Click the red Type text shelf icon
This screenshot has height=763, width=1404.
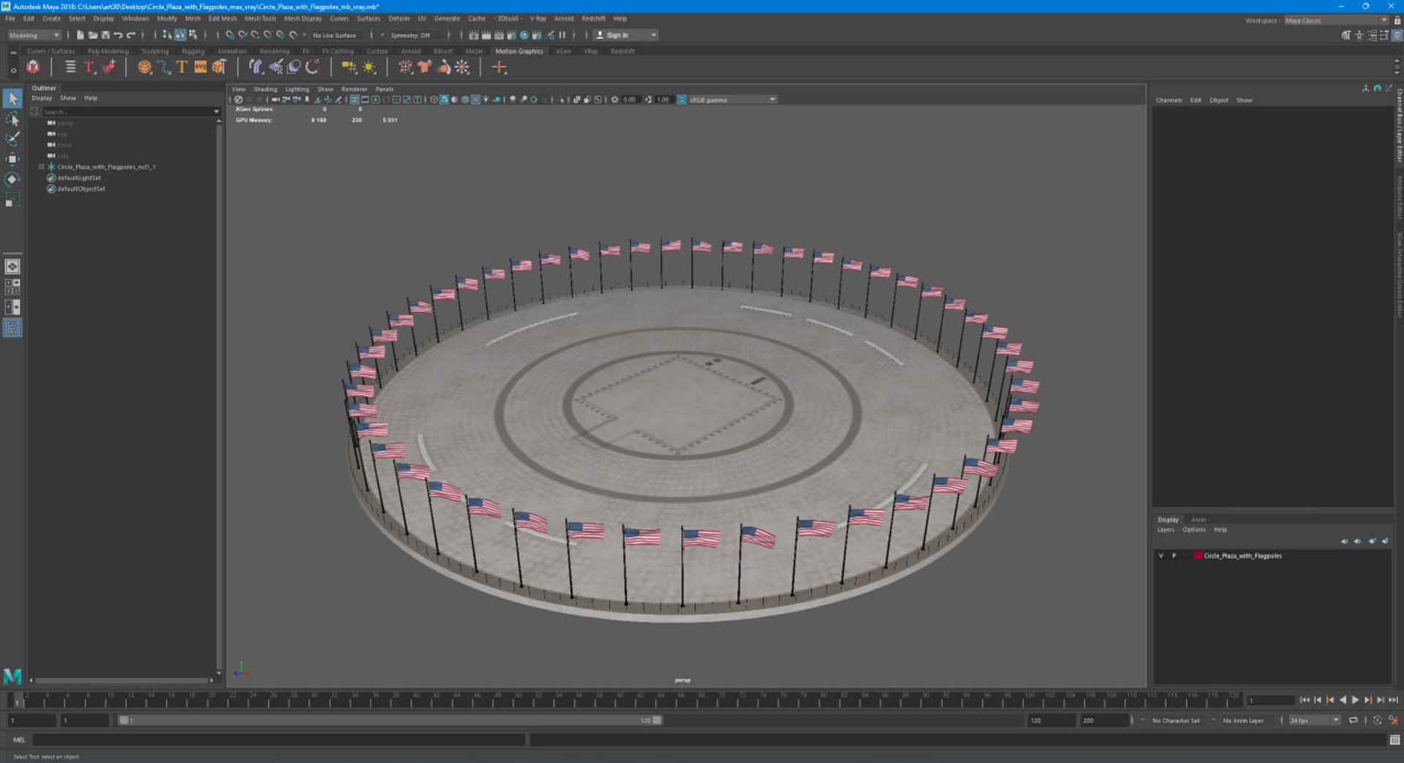point(89,67)
